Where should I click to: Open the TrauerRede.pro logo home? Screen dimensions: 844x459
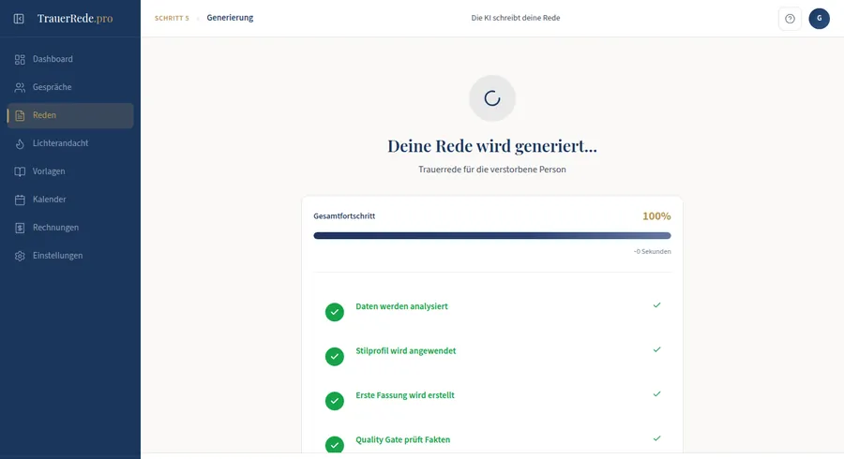(75, 19)
